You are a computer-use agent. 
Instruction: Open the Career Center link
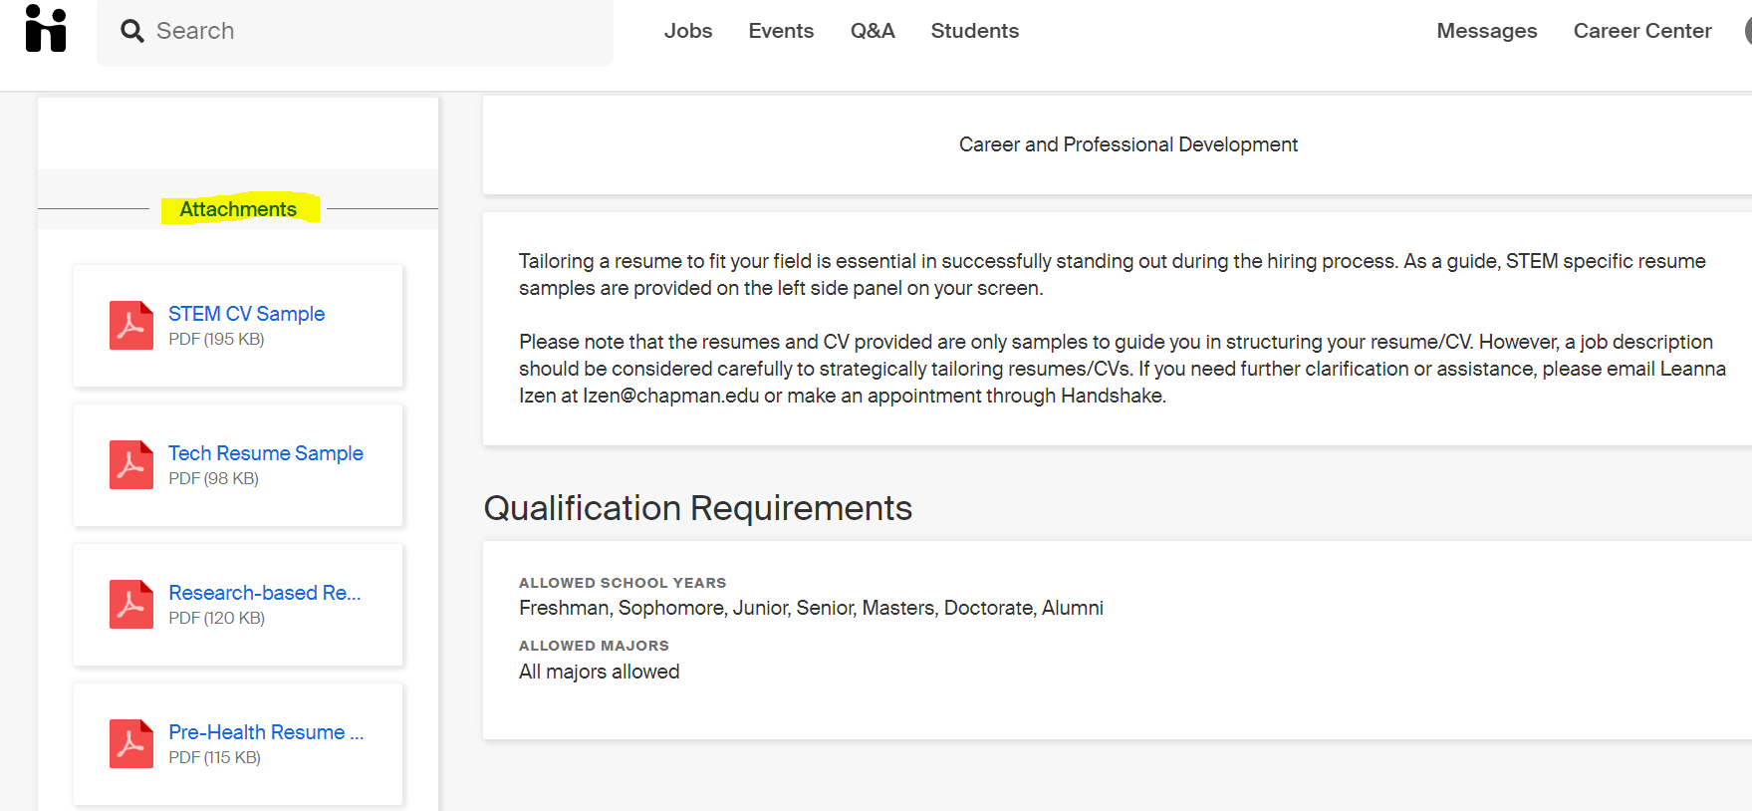[1642, 31]
